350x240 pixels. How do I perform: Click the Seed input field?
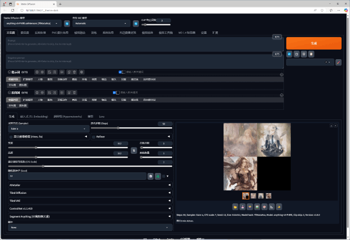click(77, 176)
